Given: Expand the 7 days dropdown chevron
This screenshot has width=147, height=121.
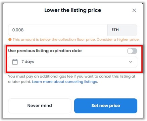Looking at the screenshot, I should tap(131, 62).
